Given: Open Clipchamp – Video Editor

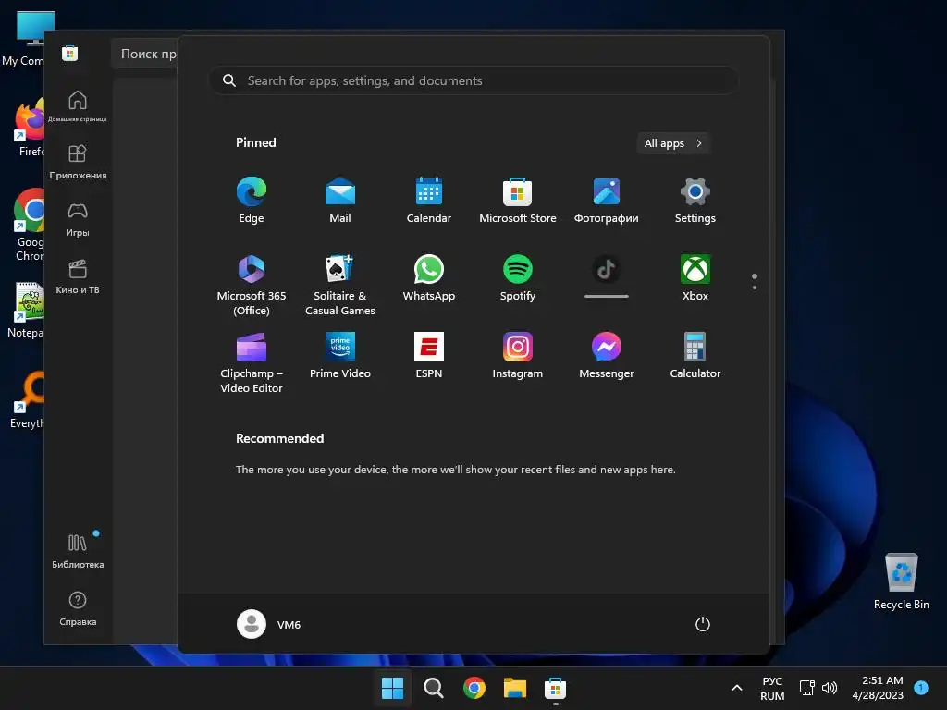Looking at the screenshot, I should 252,362.
